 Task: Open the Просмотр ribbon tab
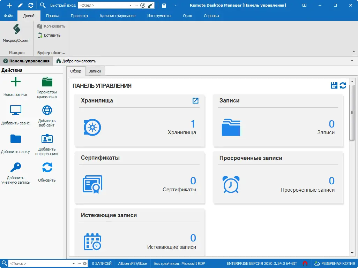79,16
